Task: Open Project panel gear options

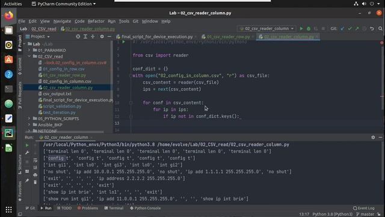Action: pyautogui.click(x=102, y=36)
